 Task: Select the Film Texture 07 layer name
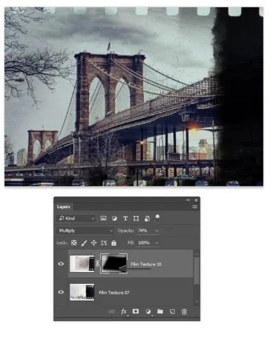click(x=114, y=292)
